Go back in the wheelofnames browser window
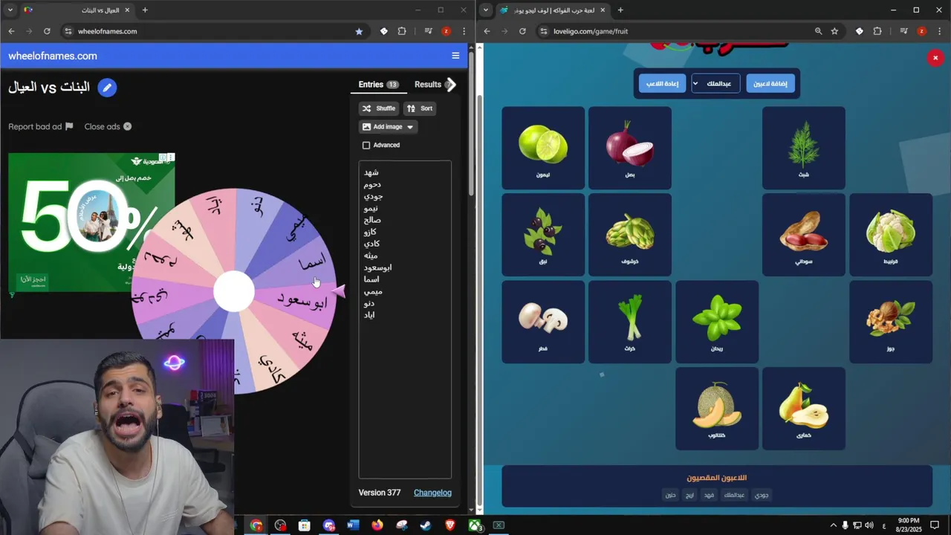 pyautogui.click(x=11, y=31)
